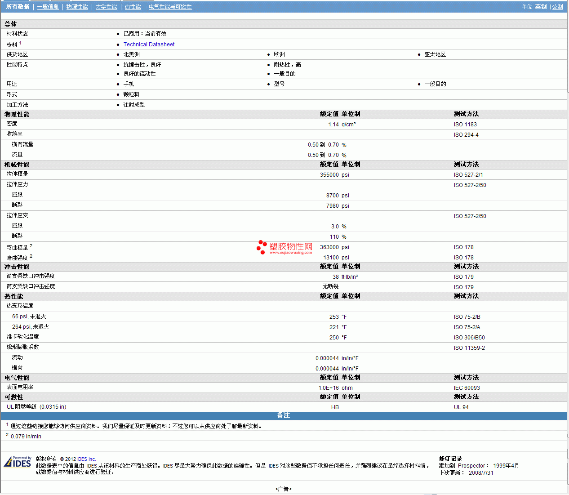Click the <广告> placeholder at the bottom
This screenshot has width=569, height=495.
(x=283, y=489)
